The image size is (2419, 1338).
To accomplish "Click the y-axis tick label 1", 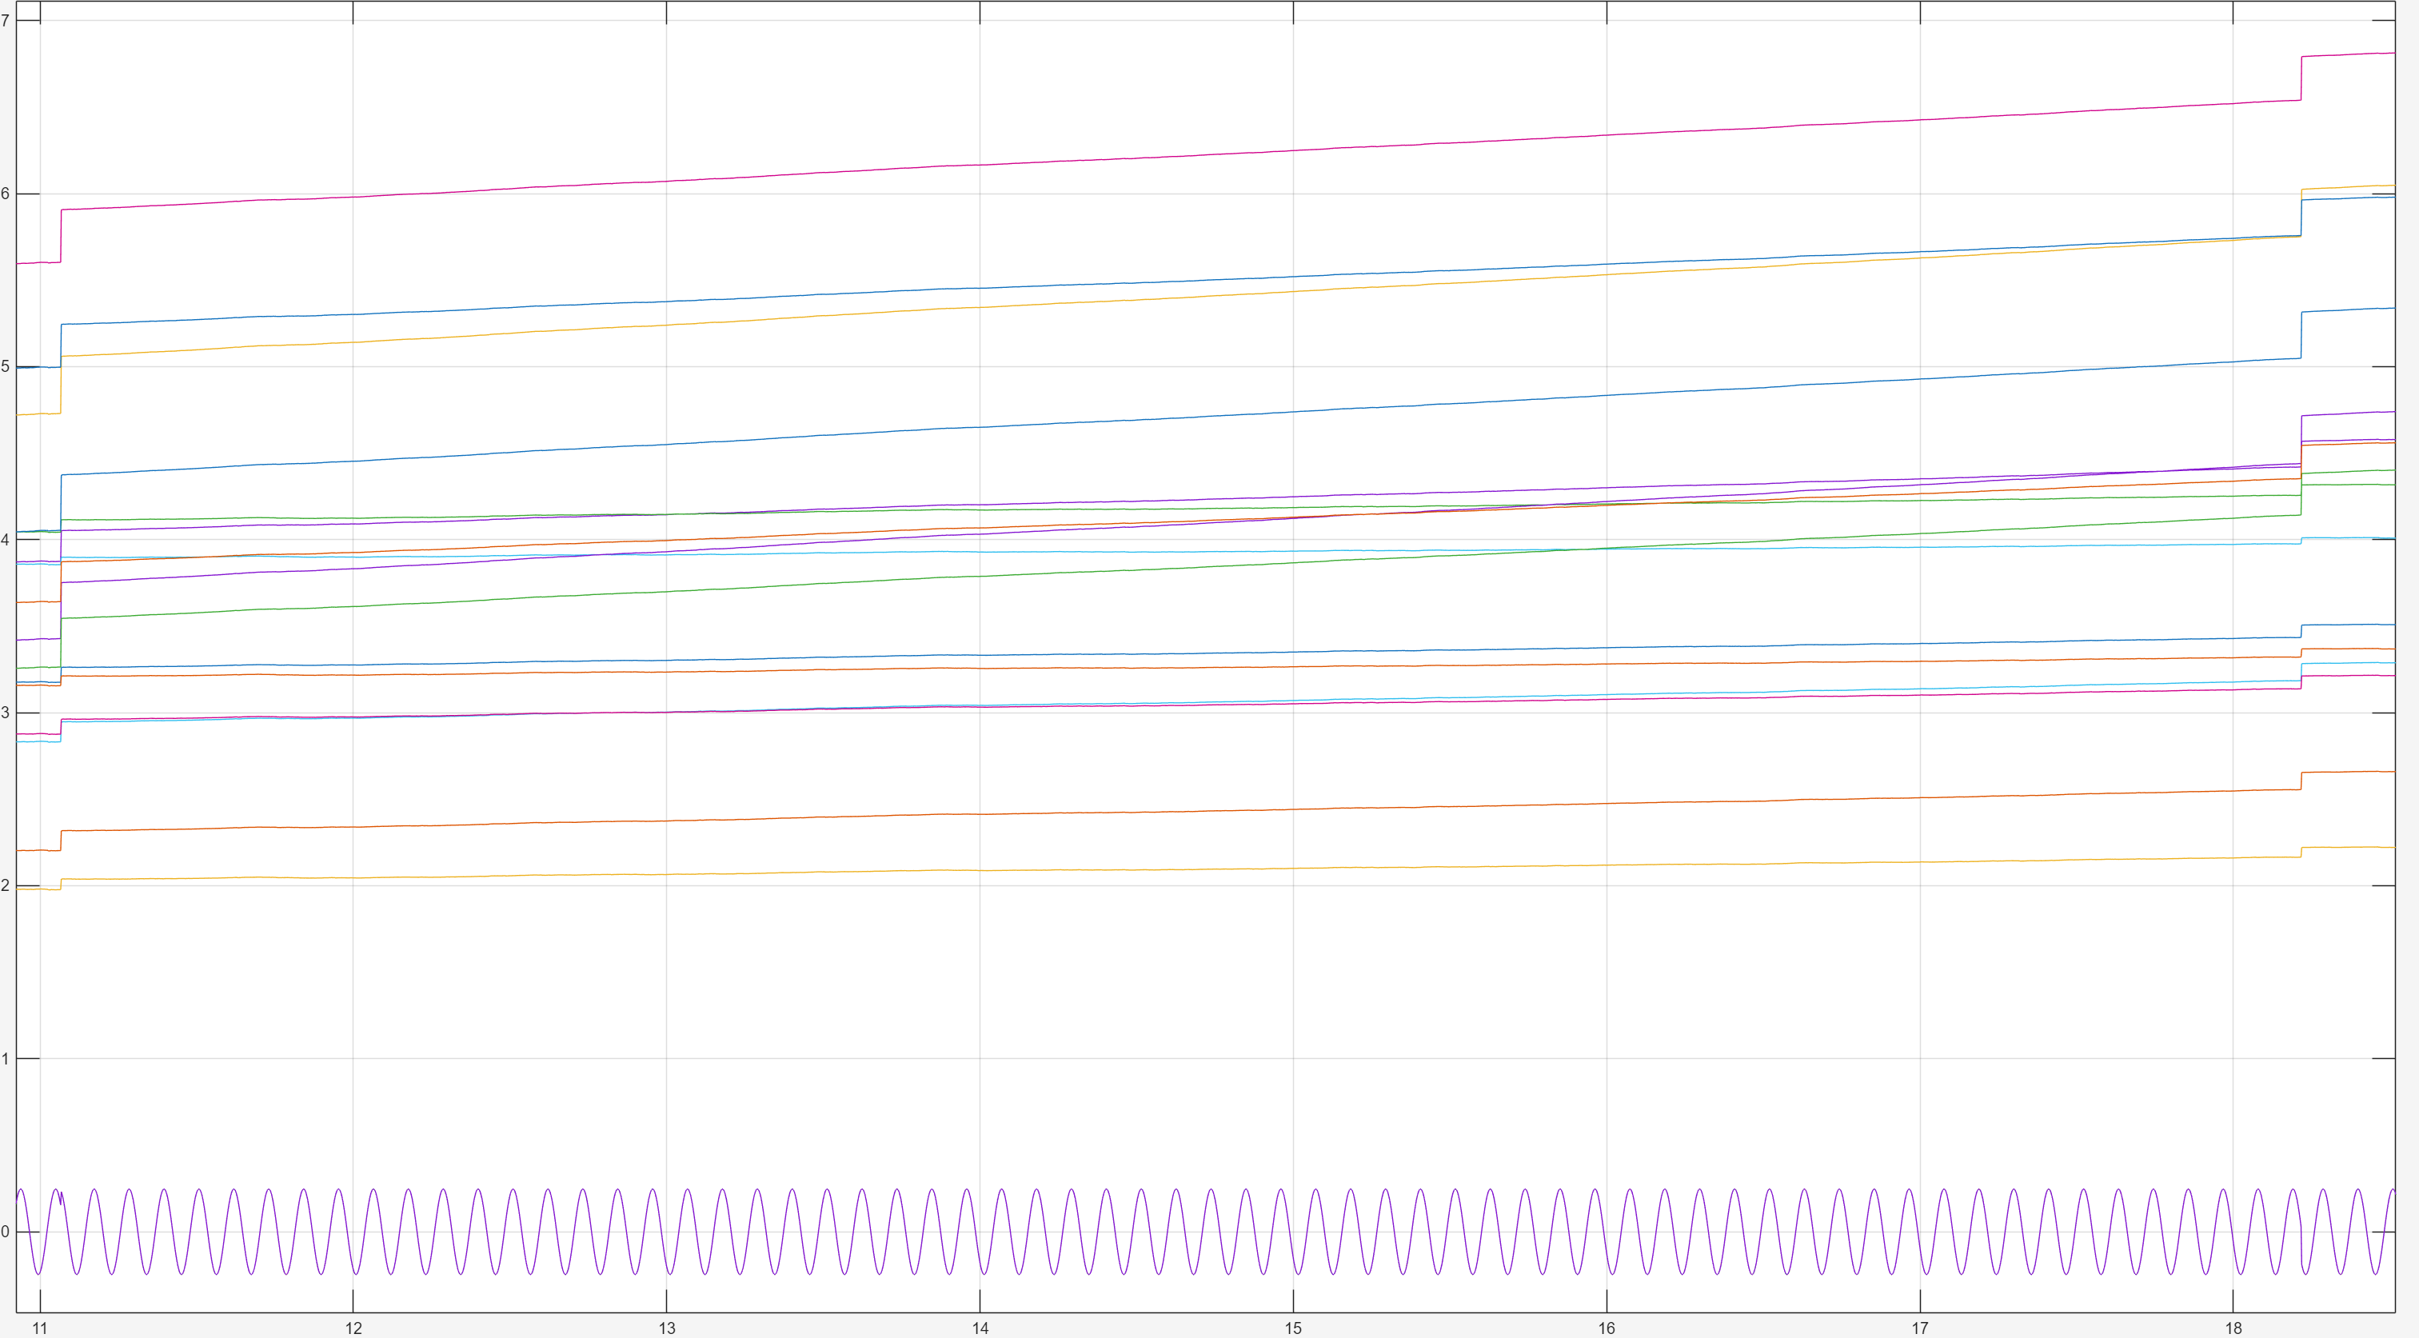I will point(6,1058).
